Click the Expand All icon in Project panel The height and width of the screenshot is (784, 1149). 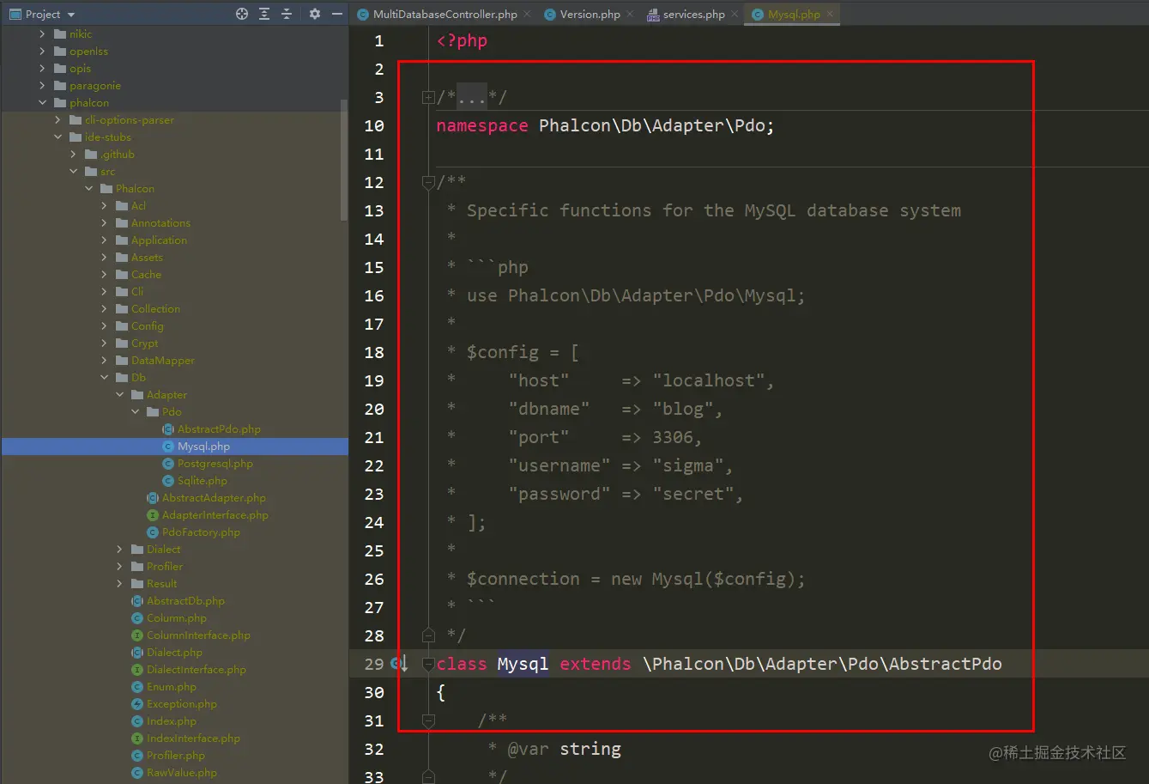(264, 14)
